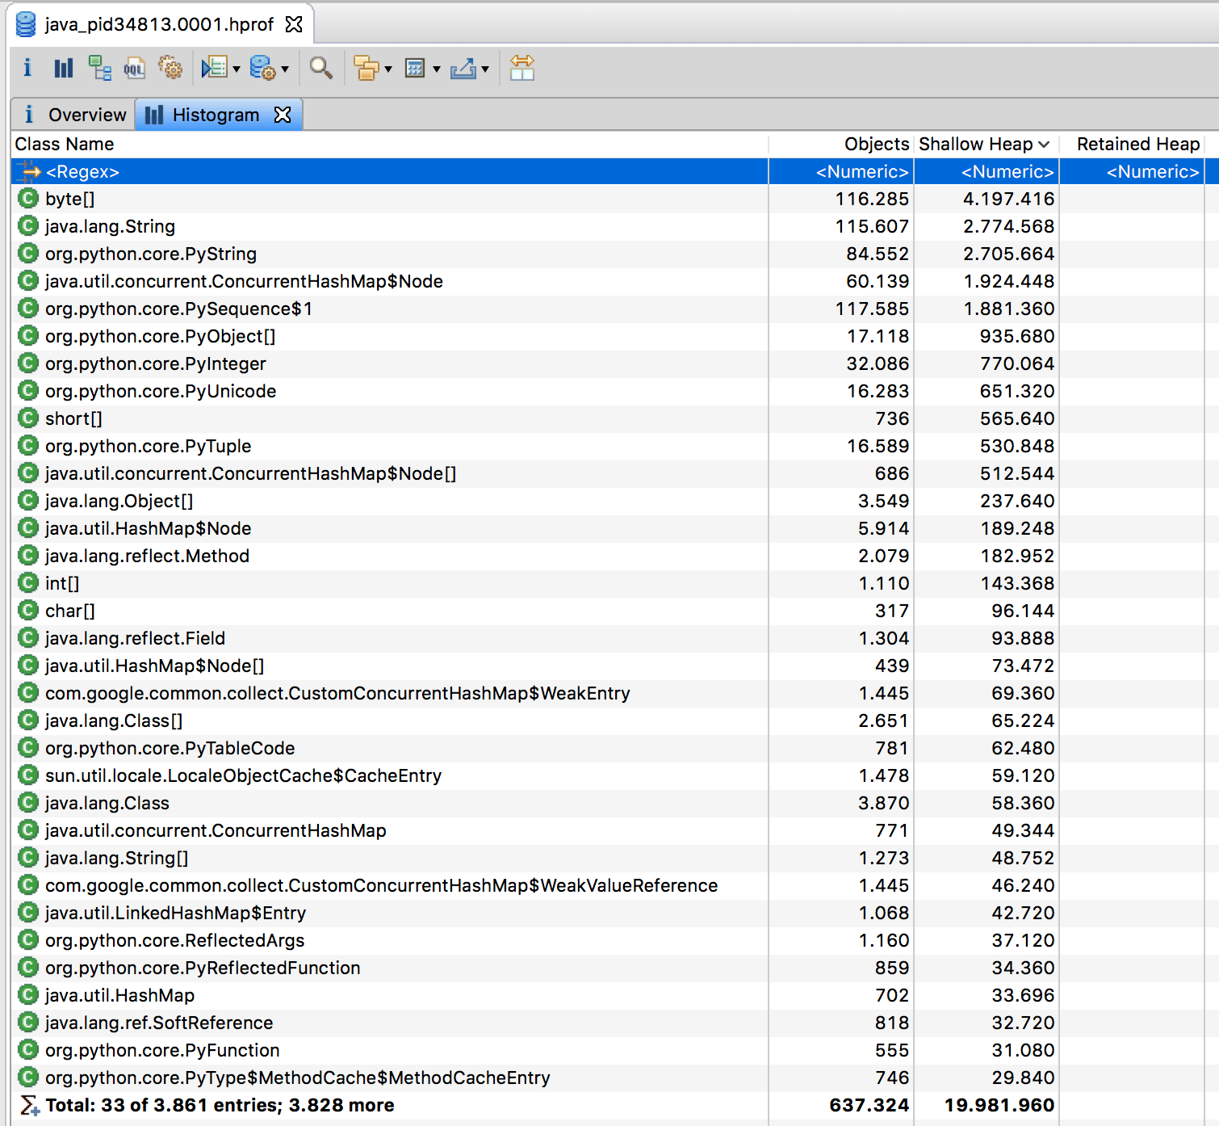Open the Query Browser database icon
The image size is (1219, 1126).
262,68
